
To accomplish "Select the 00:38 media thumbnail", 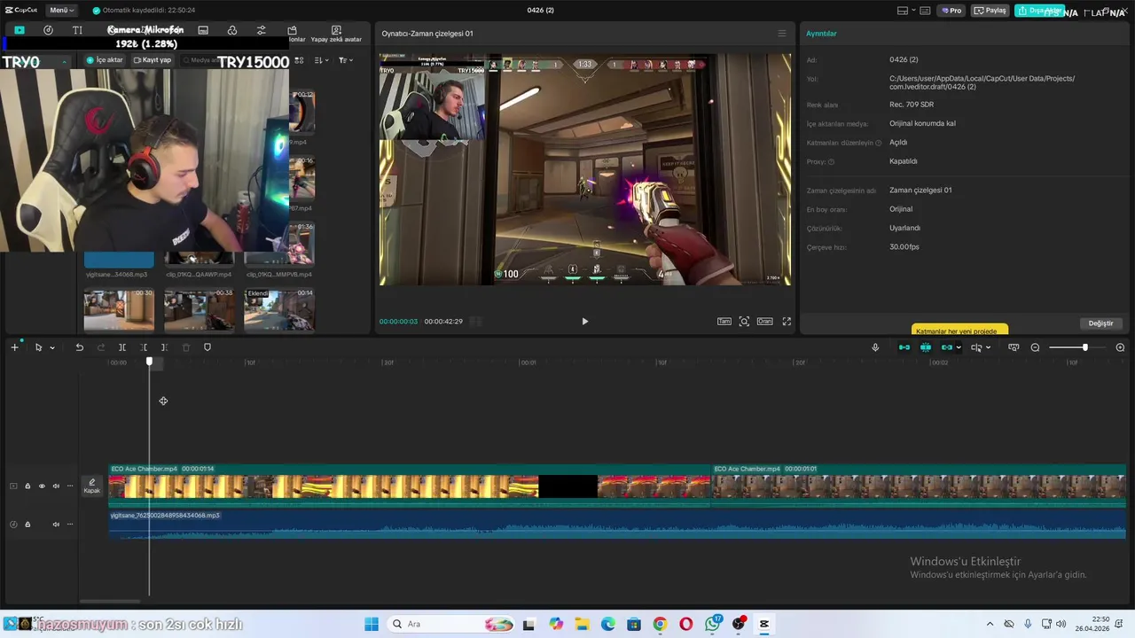I will (199, 308).
